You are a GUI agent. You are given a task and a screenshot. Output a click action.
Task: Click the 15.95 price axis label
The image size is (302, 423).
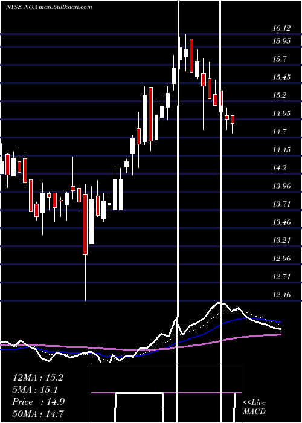[x=281, y=41]
